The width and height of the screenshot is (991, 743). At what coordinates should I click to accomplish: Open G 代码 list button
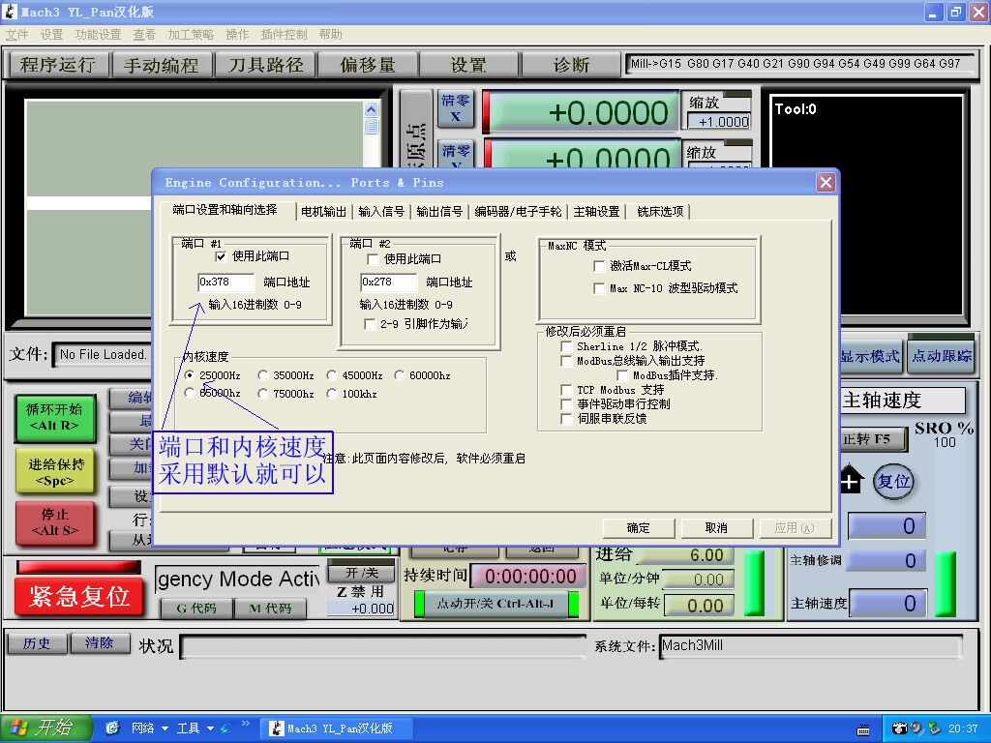pyautogui.click(x=195, y=608)
